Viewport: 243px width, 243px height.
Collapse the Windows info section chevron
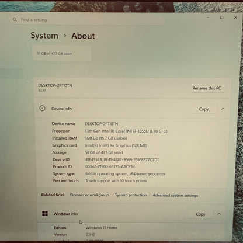pyautogui.click(x=219, y=214)
